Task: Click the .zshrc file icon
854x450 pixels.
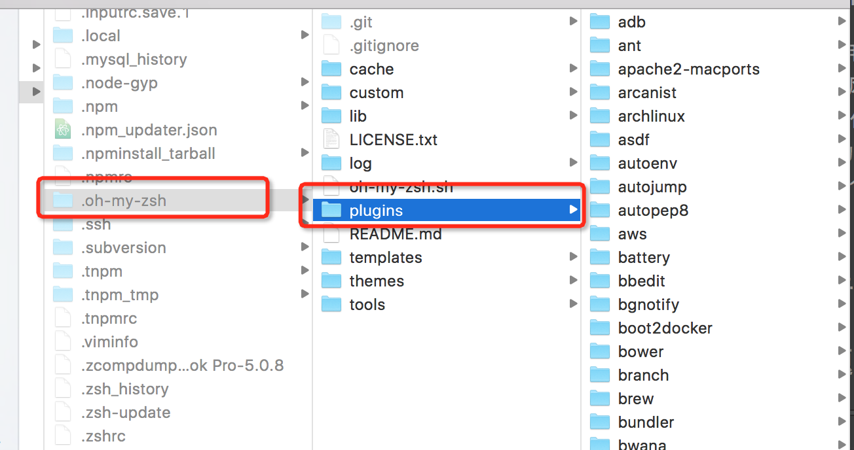Action: (63, 436)
